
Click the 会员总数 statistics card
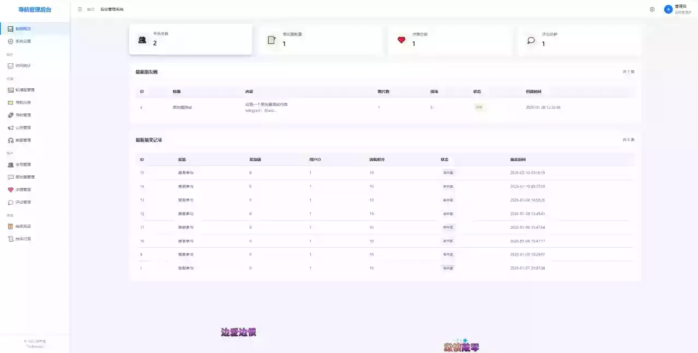pyautogui.click(x=190, y=39)
